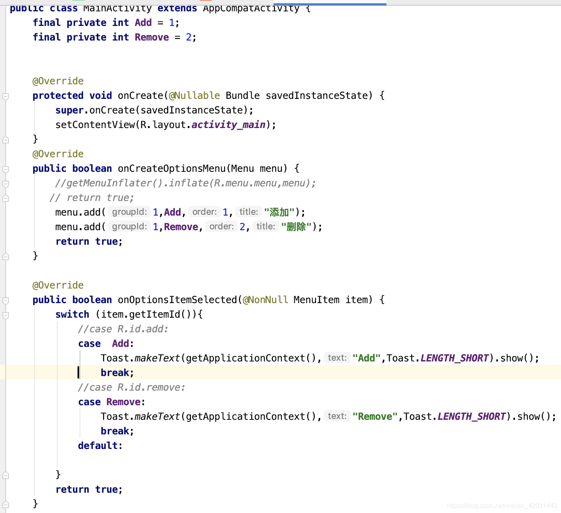This screenshot has height=513, width=561.
Task: Fold the onOptionsItemSelected method from the gutter
Action: click(6, 300)
